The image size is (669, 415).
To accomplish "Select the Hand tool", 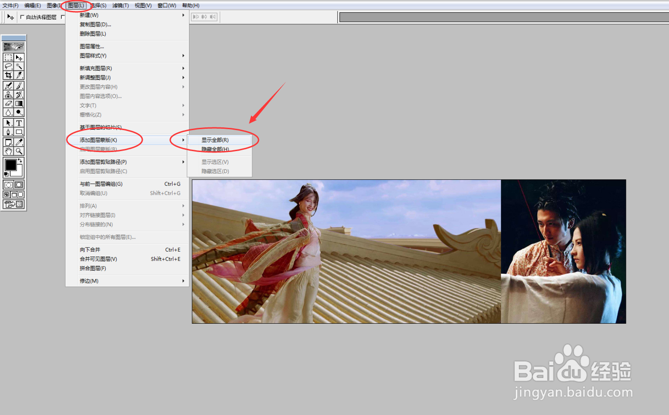I will [x=8, y=151].
